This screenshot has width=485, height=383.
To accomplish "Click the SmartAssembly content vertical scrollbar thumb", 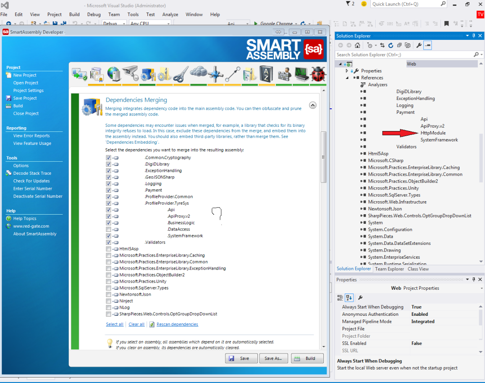I will [x=323, y=157].
